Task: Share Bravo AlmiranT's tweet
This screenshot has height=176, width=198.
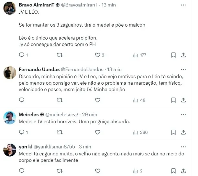Action: click(x=183, y=55)
